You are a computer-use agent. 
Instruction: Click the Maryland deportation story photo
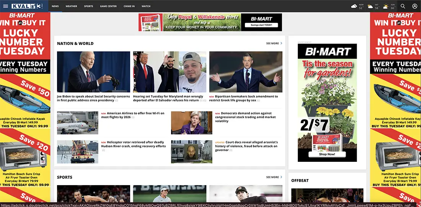point(170,72)
